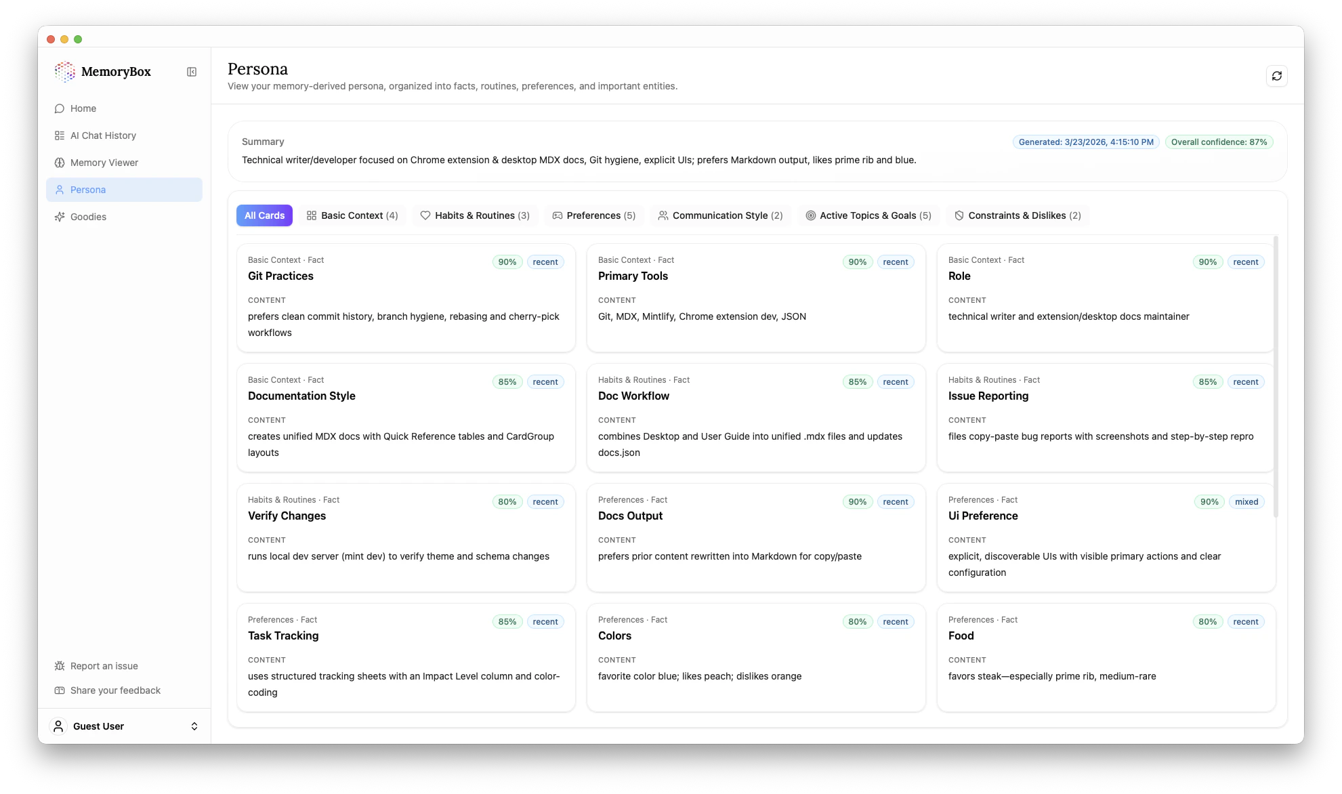Open AI Chat History sidebar icon
The image size is (1342, 794).
60,135
